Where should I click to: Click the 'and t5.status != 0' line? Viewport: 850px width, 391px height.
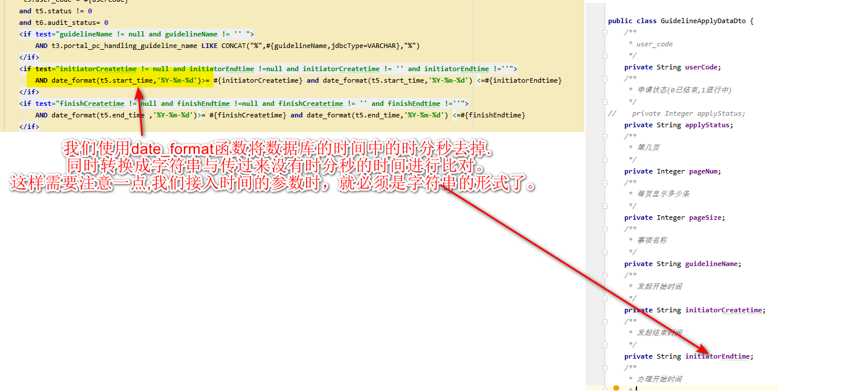point(56,11)
